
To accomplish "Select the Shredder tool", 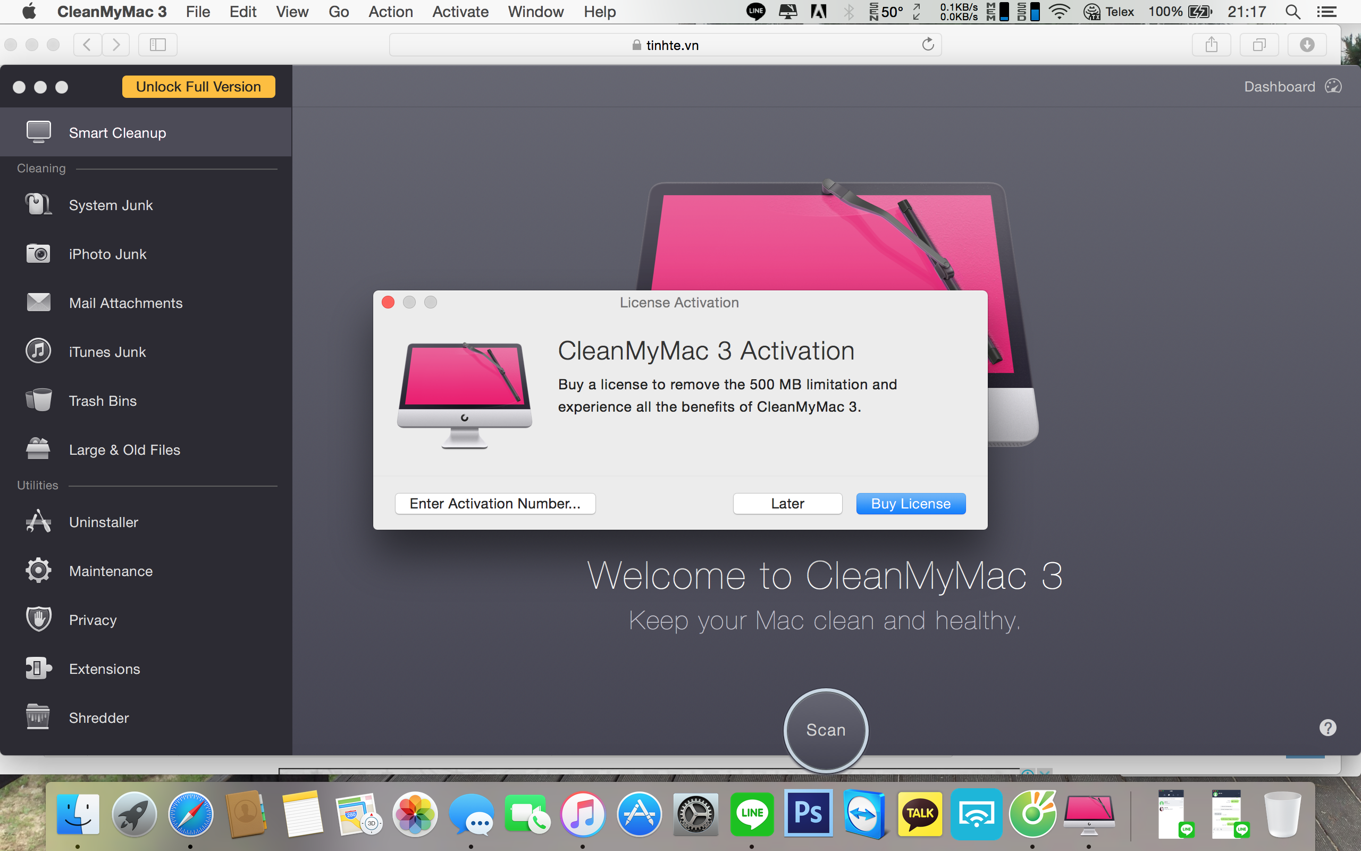I will pos(98,716).
